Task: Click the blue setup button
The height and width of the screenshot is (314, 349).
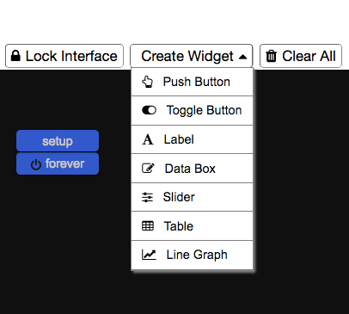Action: click(x=58, y=141)
